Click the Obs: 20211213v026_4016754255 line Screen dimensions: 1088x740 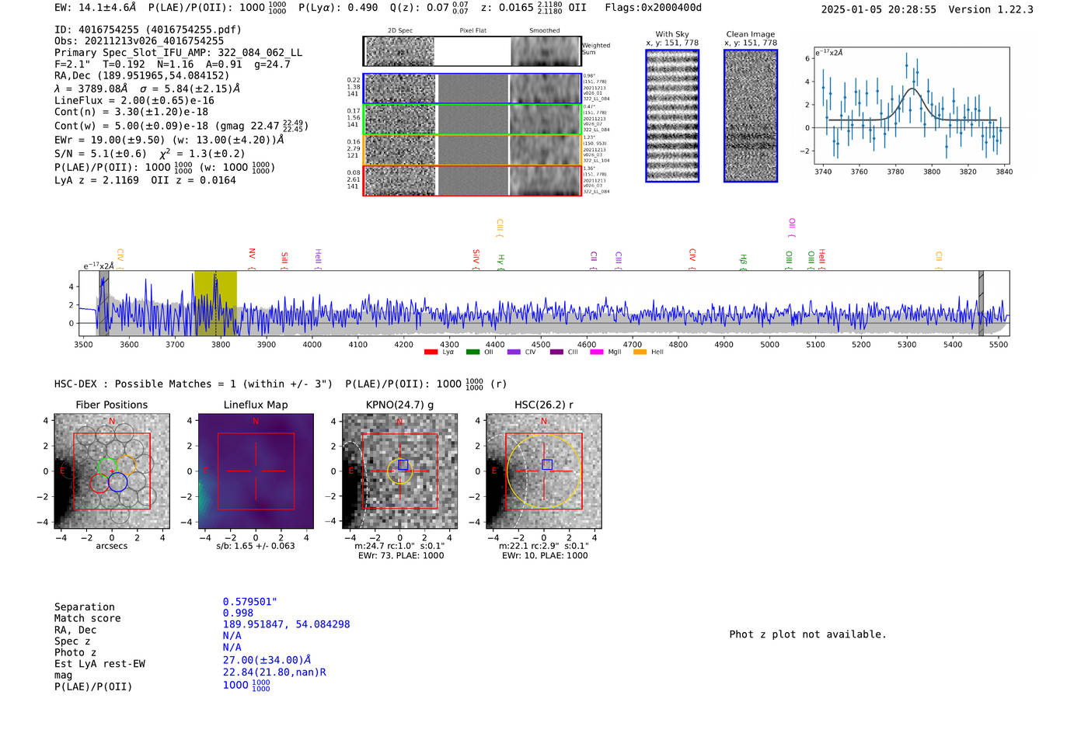pos(139,41)
